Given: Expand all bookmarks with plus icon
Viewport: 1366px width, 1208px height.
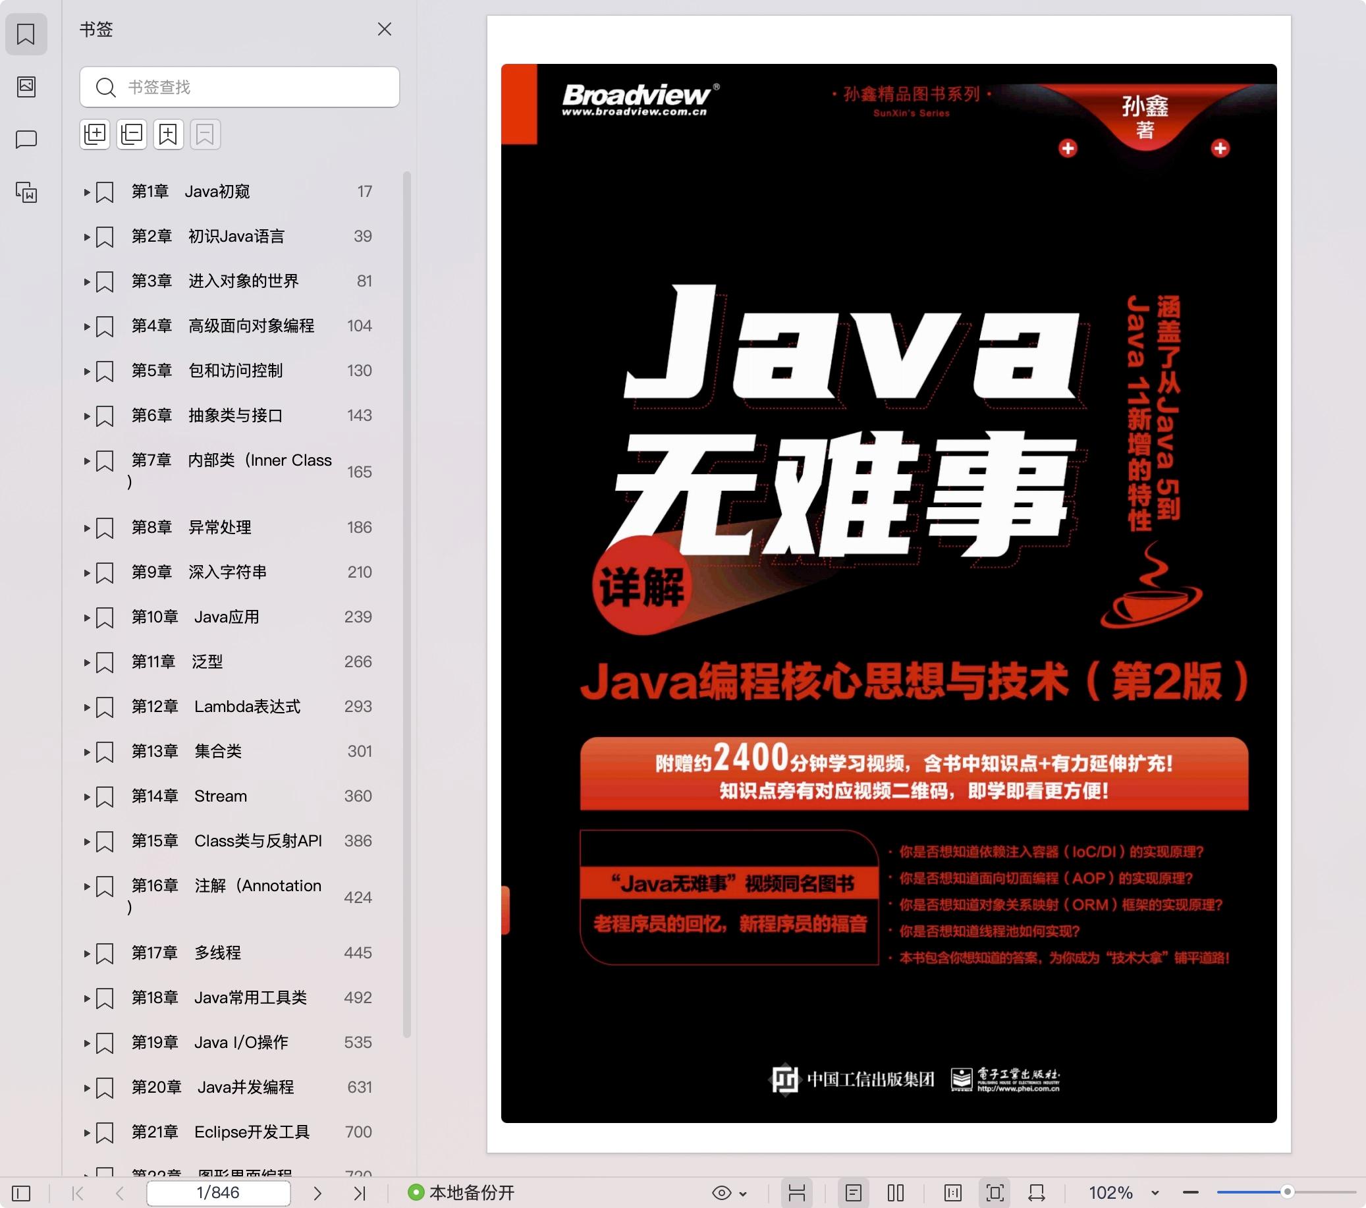Looking at the screenshot, I should tap(95, 134).
